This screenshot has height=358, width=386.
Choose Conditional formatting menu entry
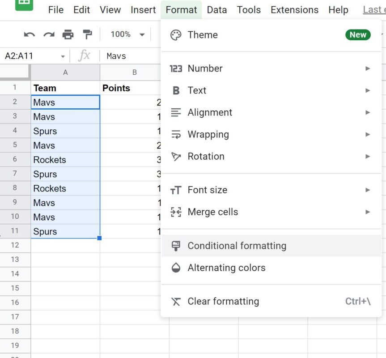coord(271,246)
